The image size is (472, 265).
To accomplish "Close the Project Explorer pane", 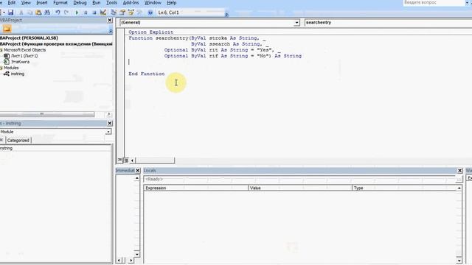I will (x=110, y=20).
